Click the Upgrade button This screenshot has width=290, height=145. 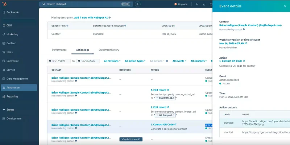181,4
